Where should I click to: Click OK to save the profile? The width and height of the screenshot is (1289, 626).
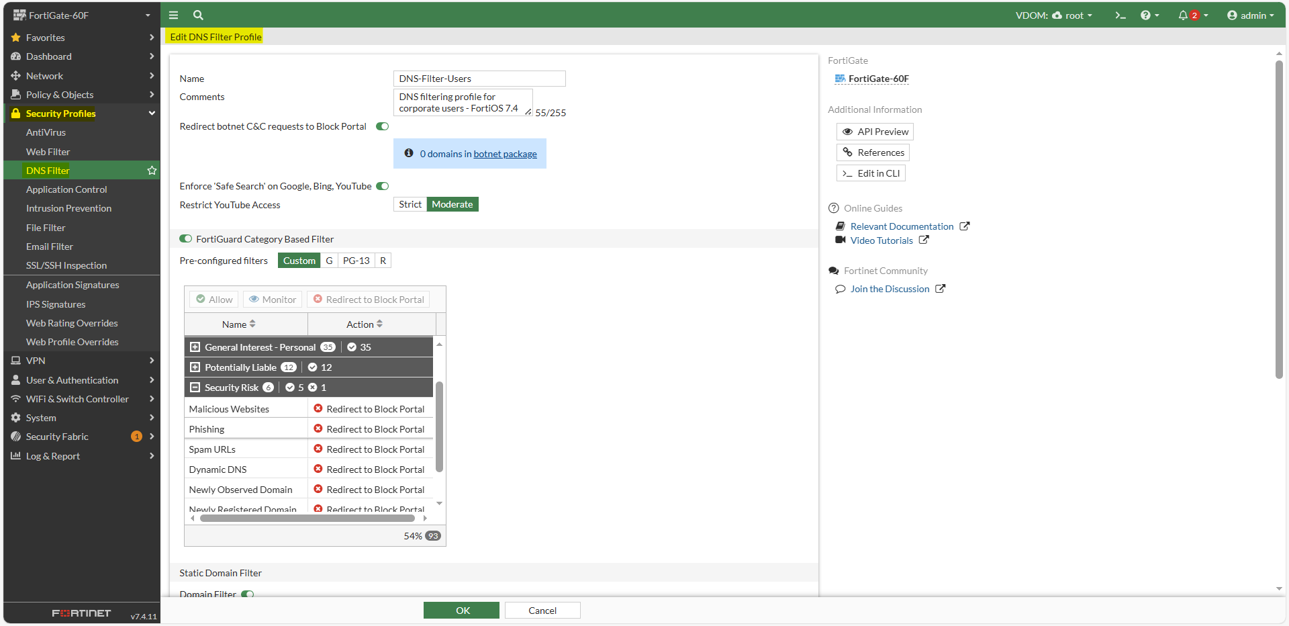point(462,611)
